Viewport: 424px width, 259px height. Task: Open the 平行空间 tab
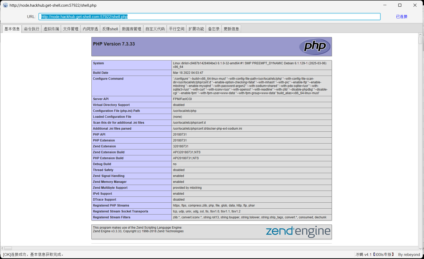(x=177, y=29)
